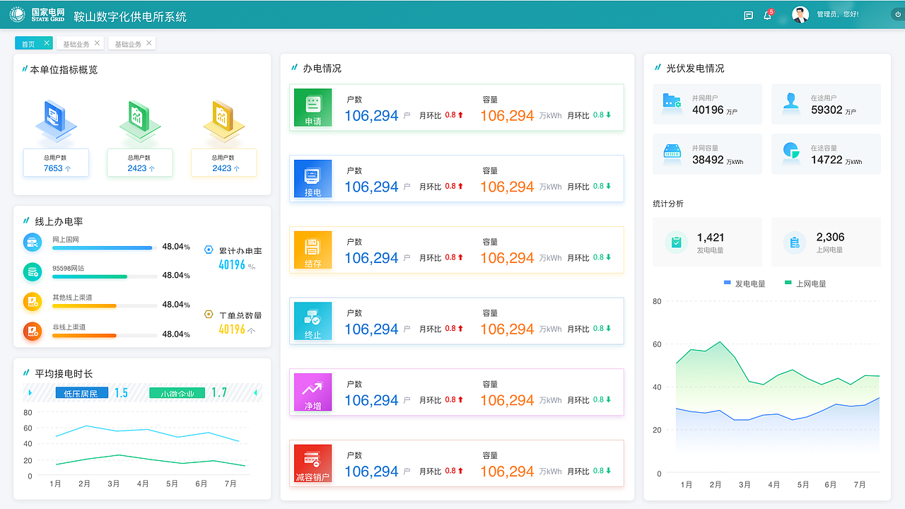Viewport: 905px width, 509px height.
Task: Click the 在途用户 value 59302
Action: pos(827,110)
